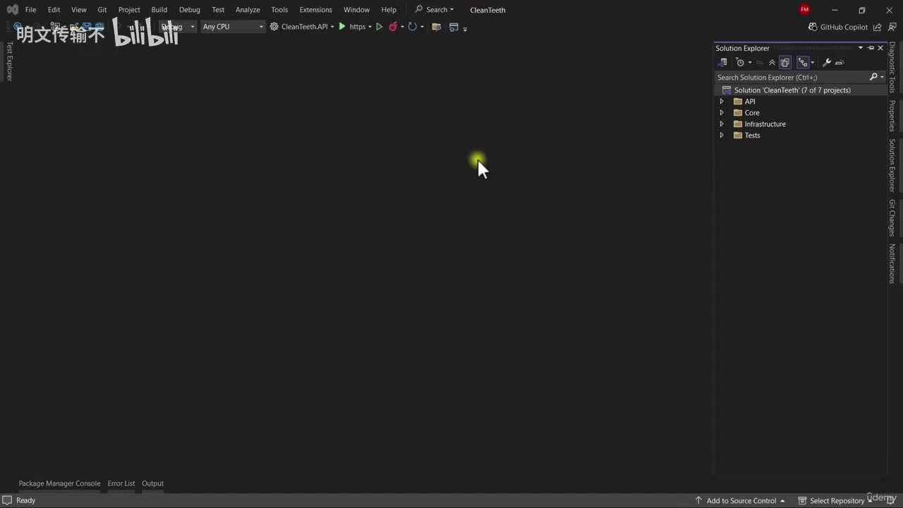The width and height of the screenshot is (903, 508).
Task: Open the Tools menu
Action: 279,10
